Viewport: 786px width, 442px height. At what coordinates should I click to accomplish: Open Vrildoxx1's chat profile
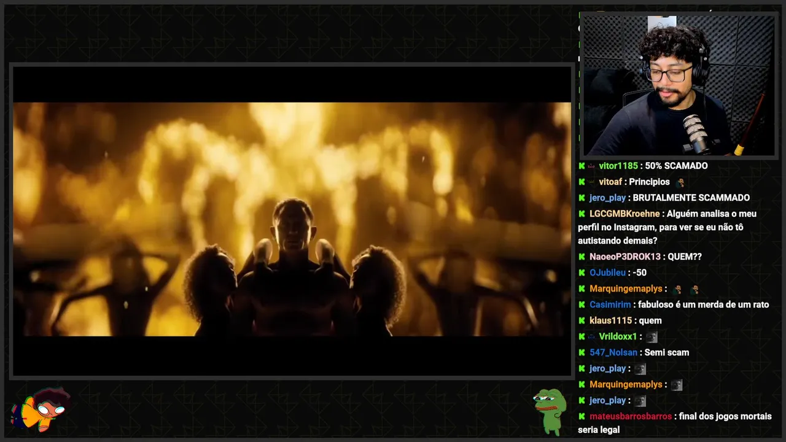coord(618,336)
